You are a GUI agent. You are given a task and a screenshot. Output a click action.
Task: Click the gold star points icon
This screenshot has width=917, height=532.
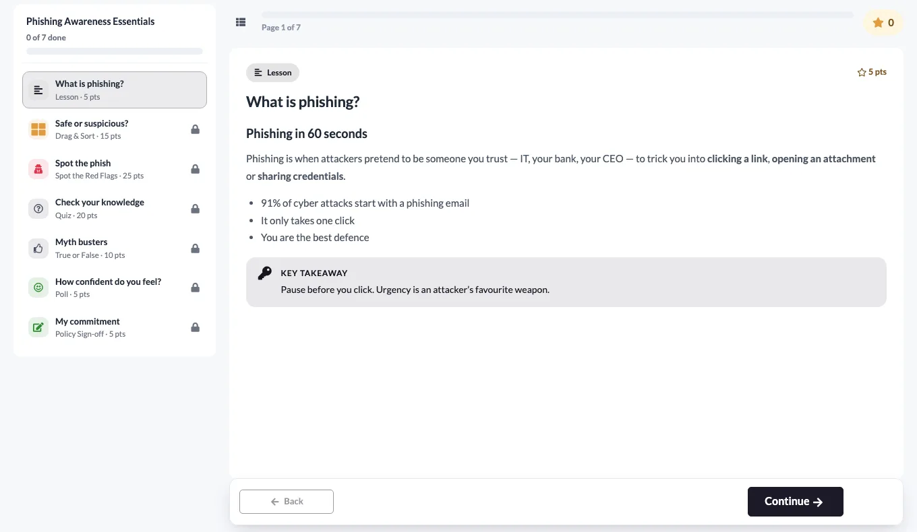tap(878, 23)
